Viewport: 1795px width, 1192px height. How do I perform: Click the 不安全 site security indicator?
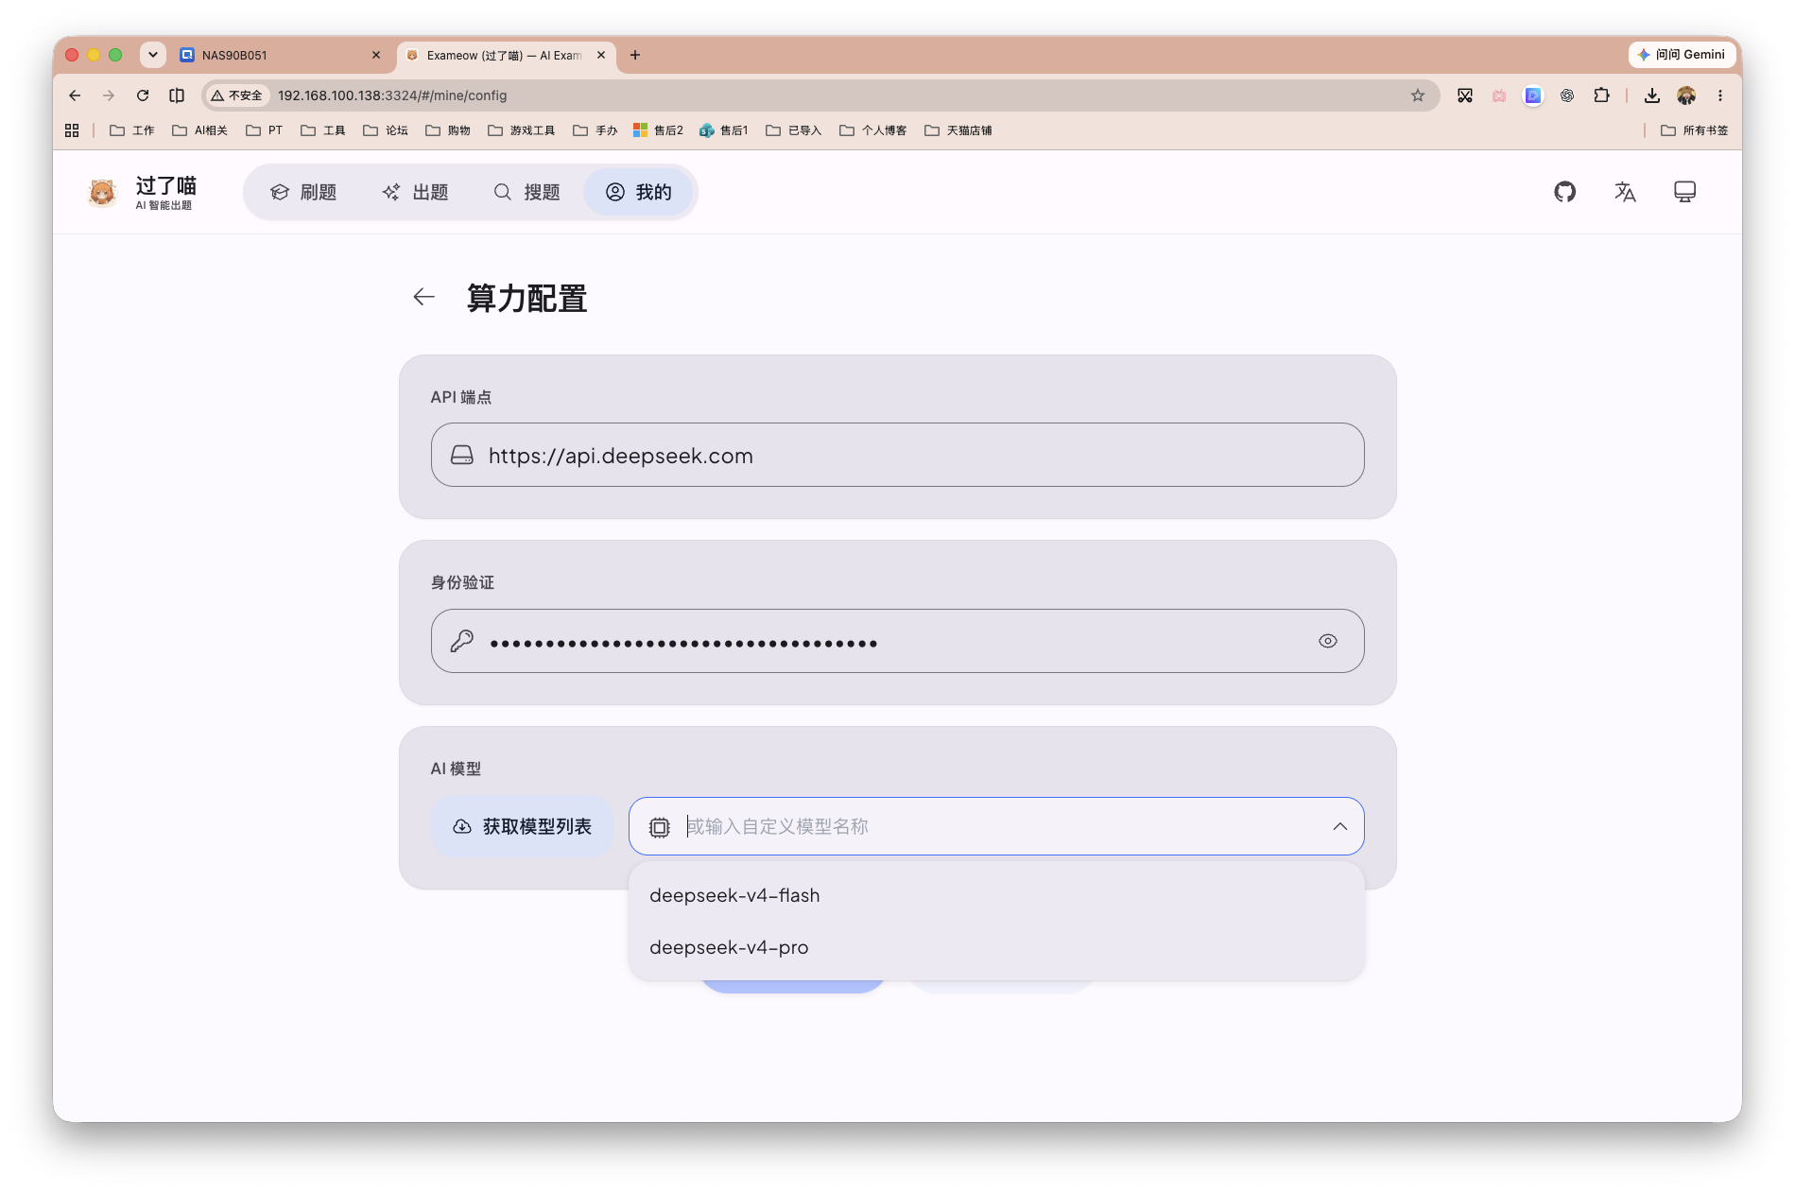click(x=237, y=95)
